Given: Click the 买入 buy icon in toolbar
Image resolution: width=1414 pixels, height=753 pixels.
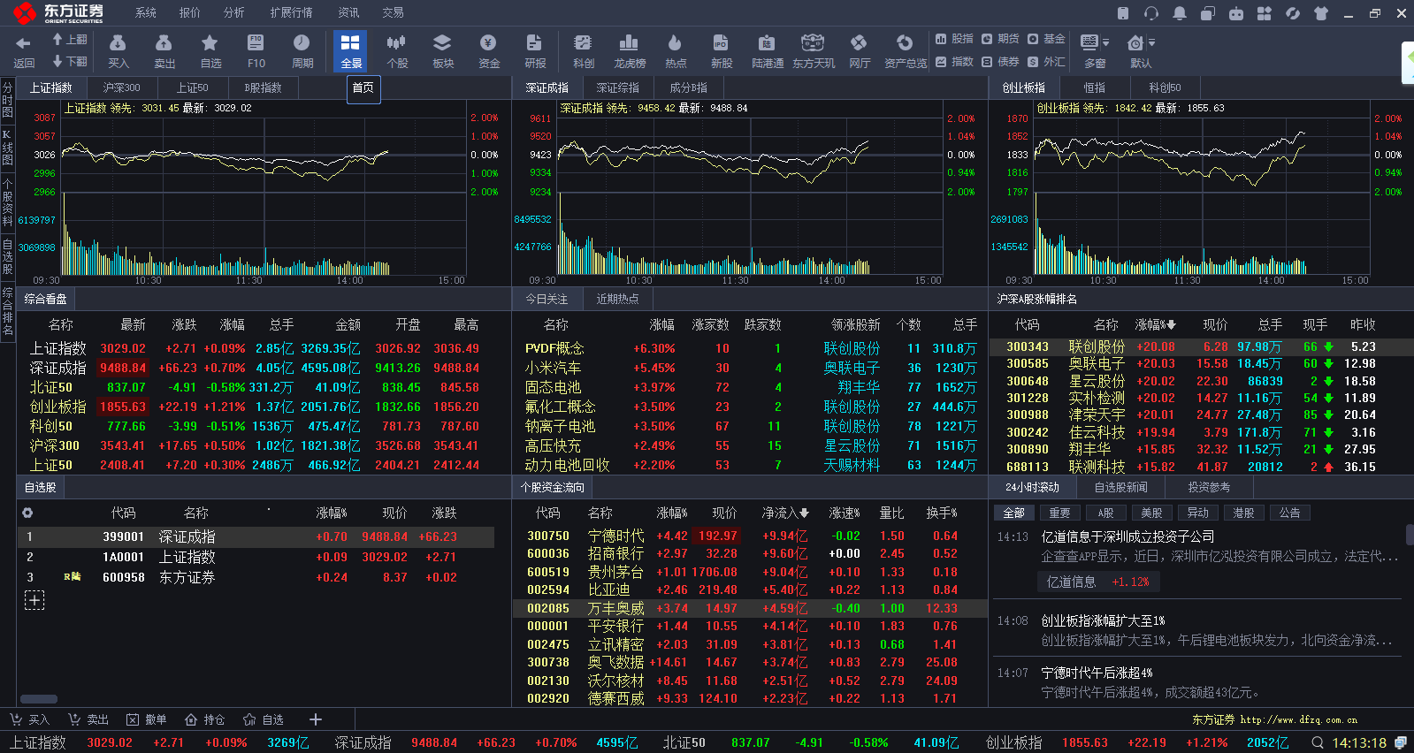Looking at the screenshot, I should 118,51.
